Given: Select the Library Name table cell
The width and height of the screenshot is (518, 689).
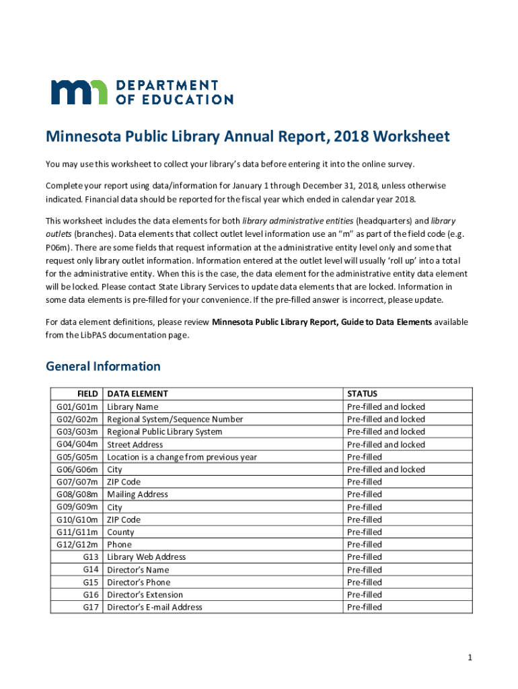Looking at the screenshot, I should (133, 407).
